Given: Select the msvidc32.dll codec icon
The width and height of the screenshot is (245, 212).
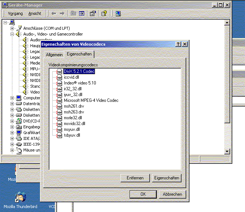Looking at the screenshot, I should (59, 124).
